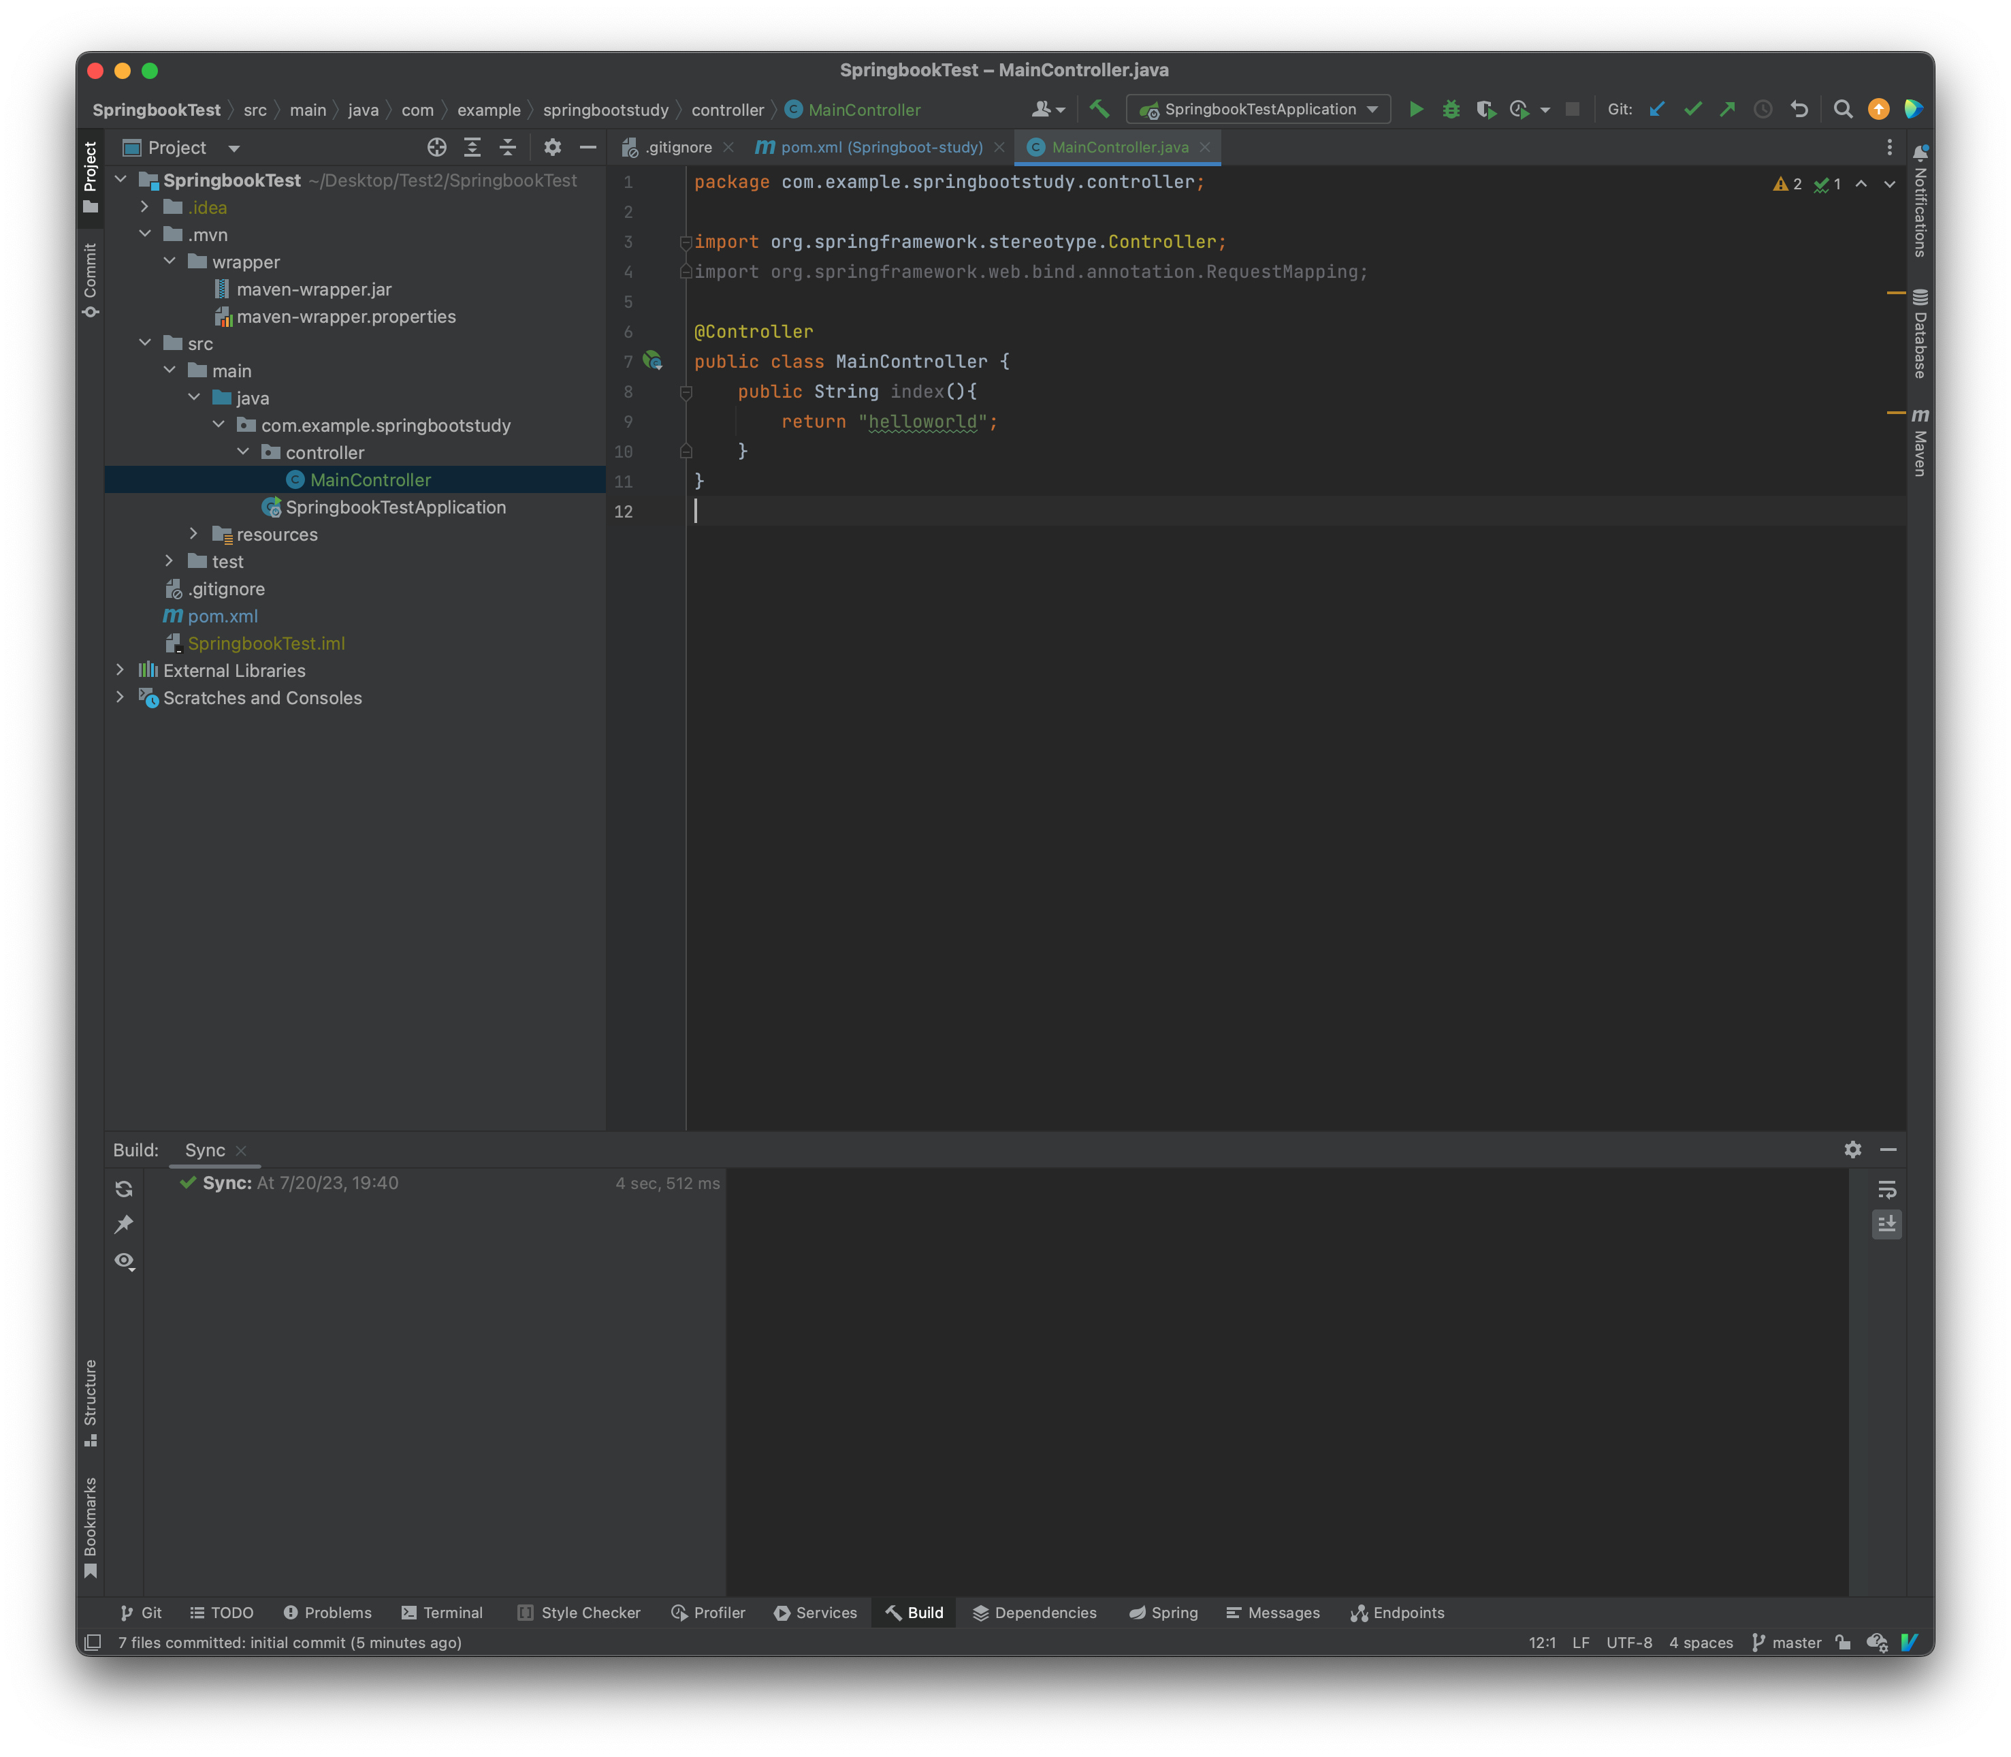
Task: Open the Problems tool window tab
Action: click(x=327, y=1613)
